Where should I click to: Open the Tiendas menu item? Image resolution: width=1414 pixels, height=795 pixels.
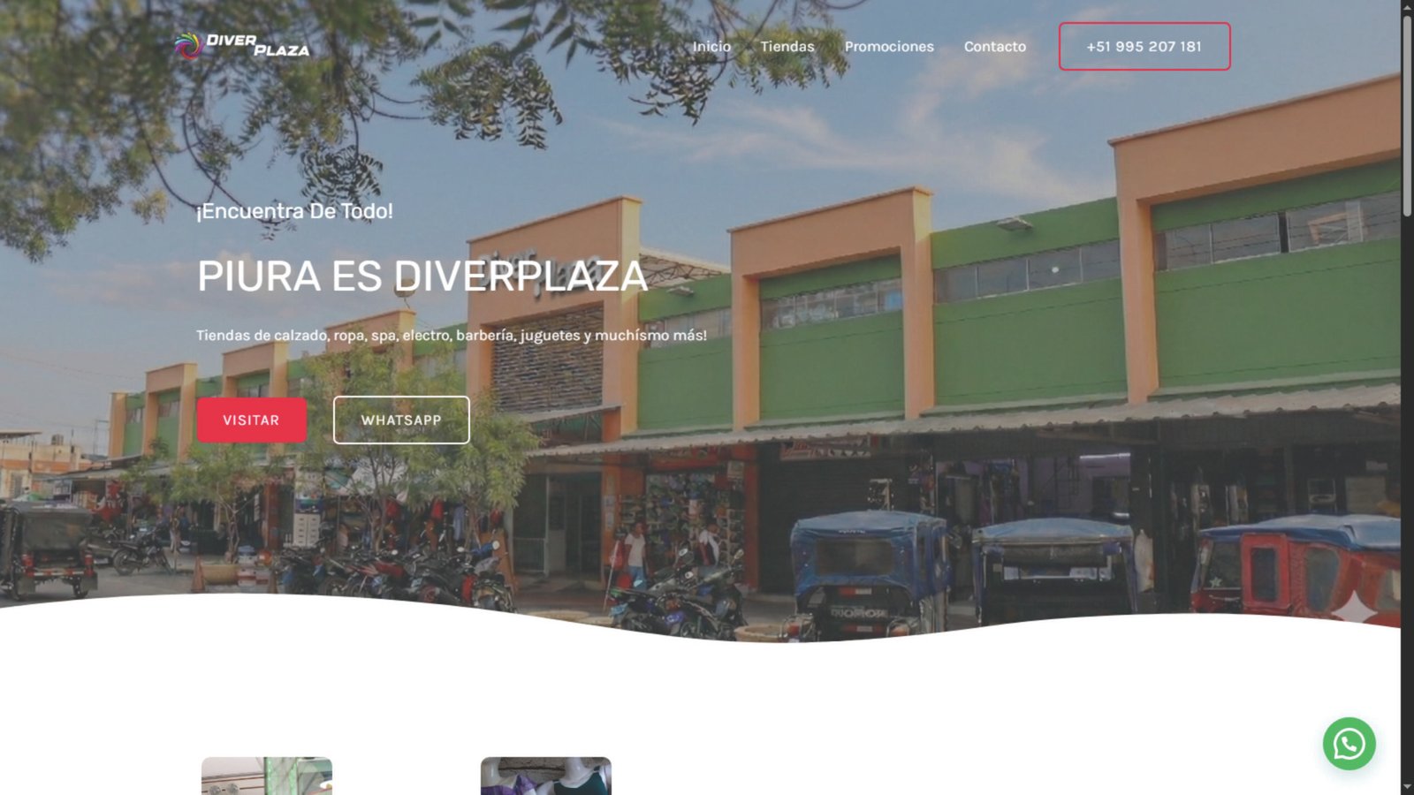787,47
